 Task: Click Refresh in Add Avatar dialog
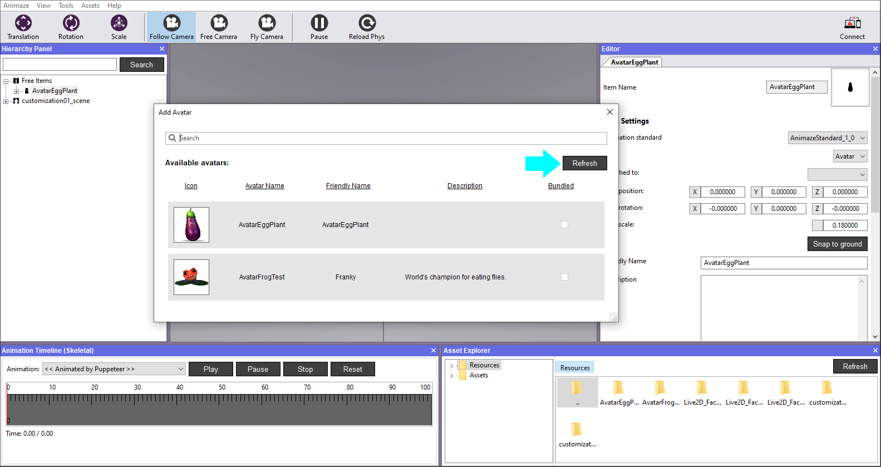(584, 163)
